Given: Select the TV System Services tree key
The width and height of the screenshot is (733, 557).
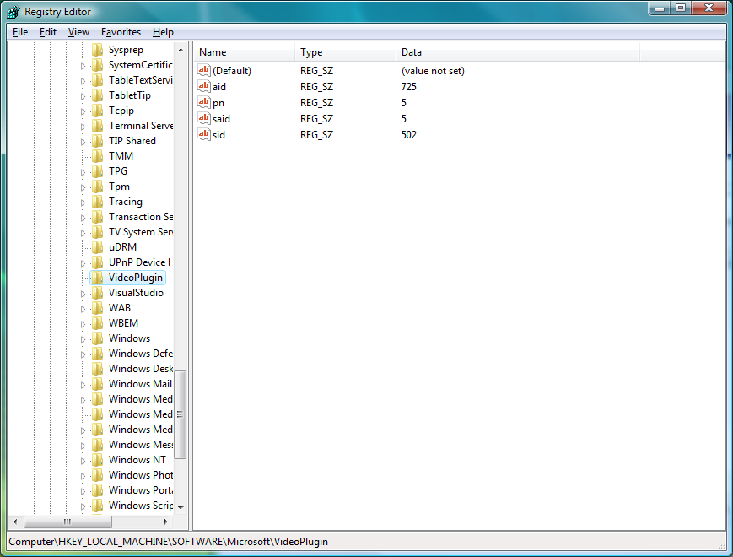Looking at the screenshot, I should [x=141, y=232].
